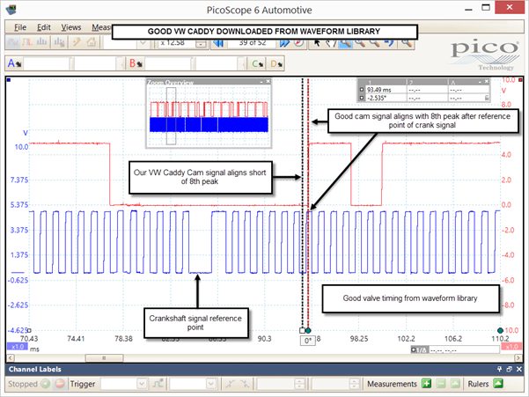
Task: Click the home display icon
Action: coord(91,43)
